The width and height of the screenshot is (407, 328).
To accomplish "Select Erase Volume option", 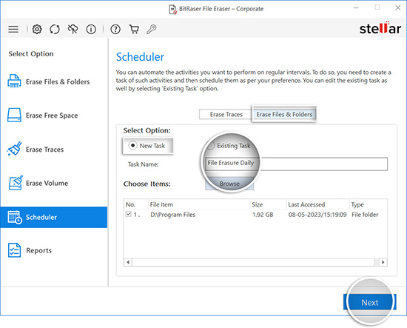I will (47, 183).
